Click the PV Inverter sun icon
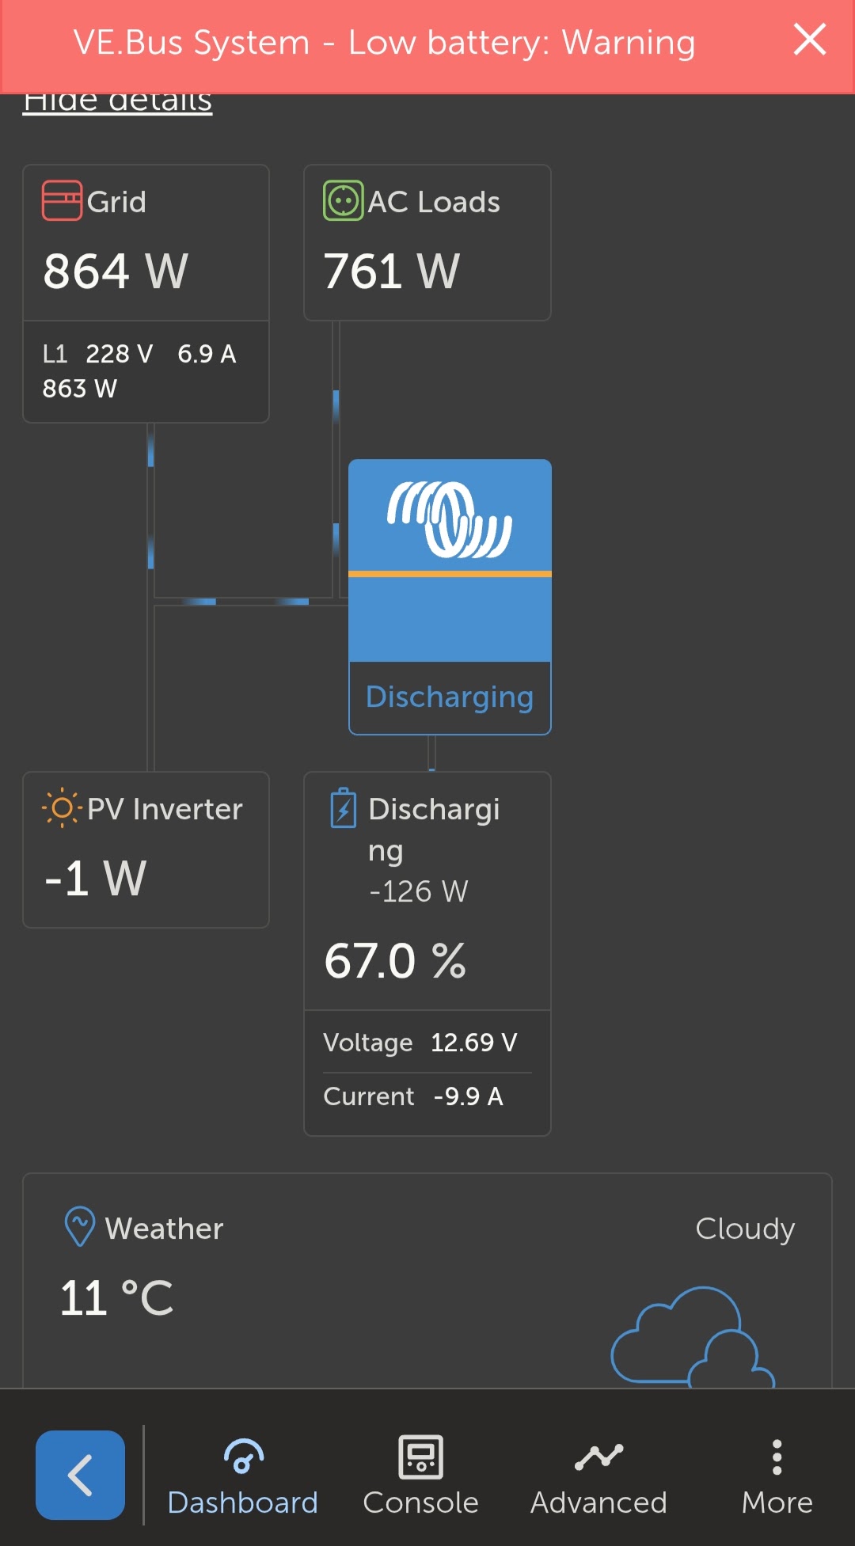The width and height of the screenshot is (855, 1546). 62,808
